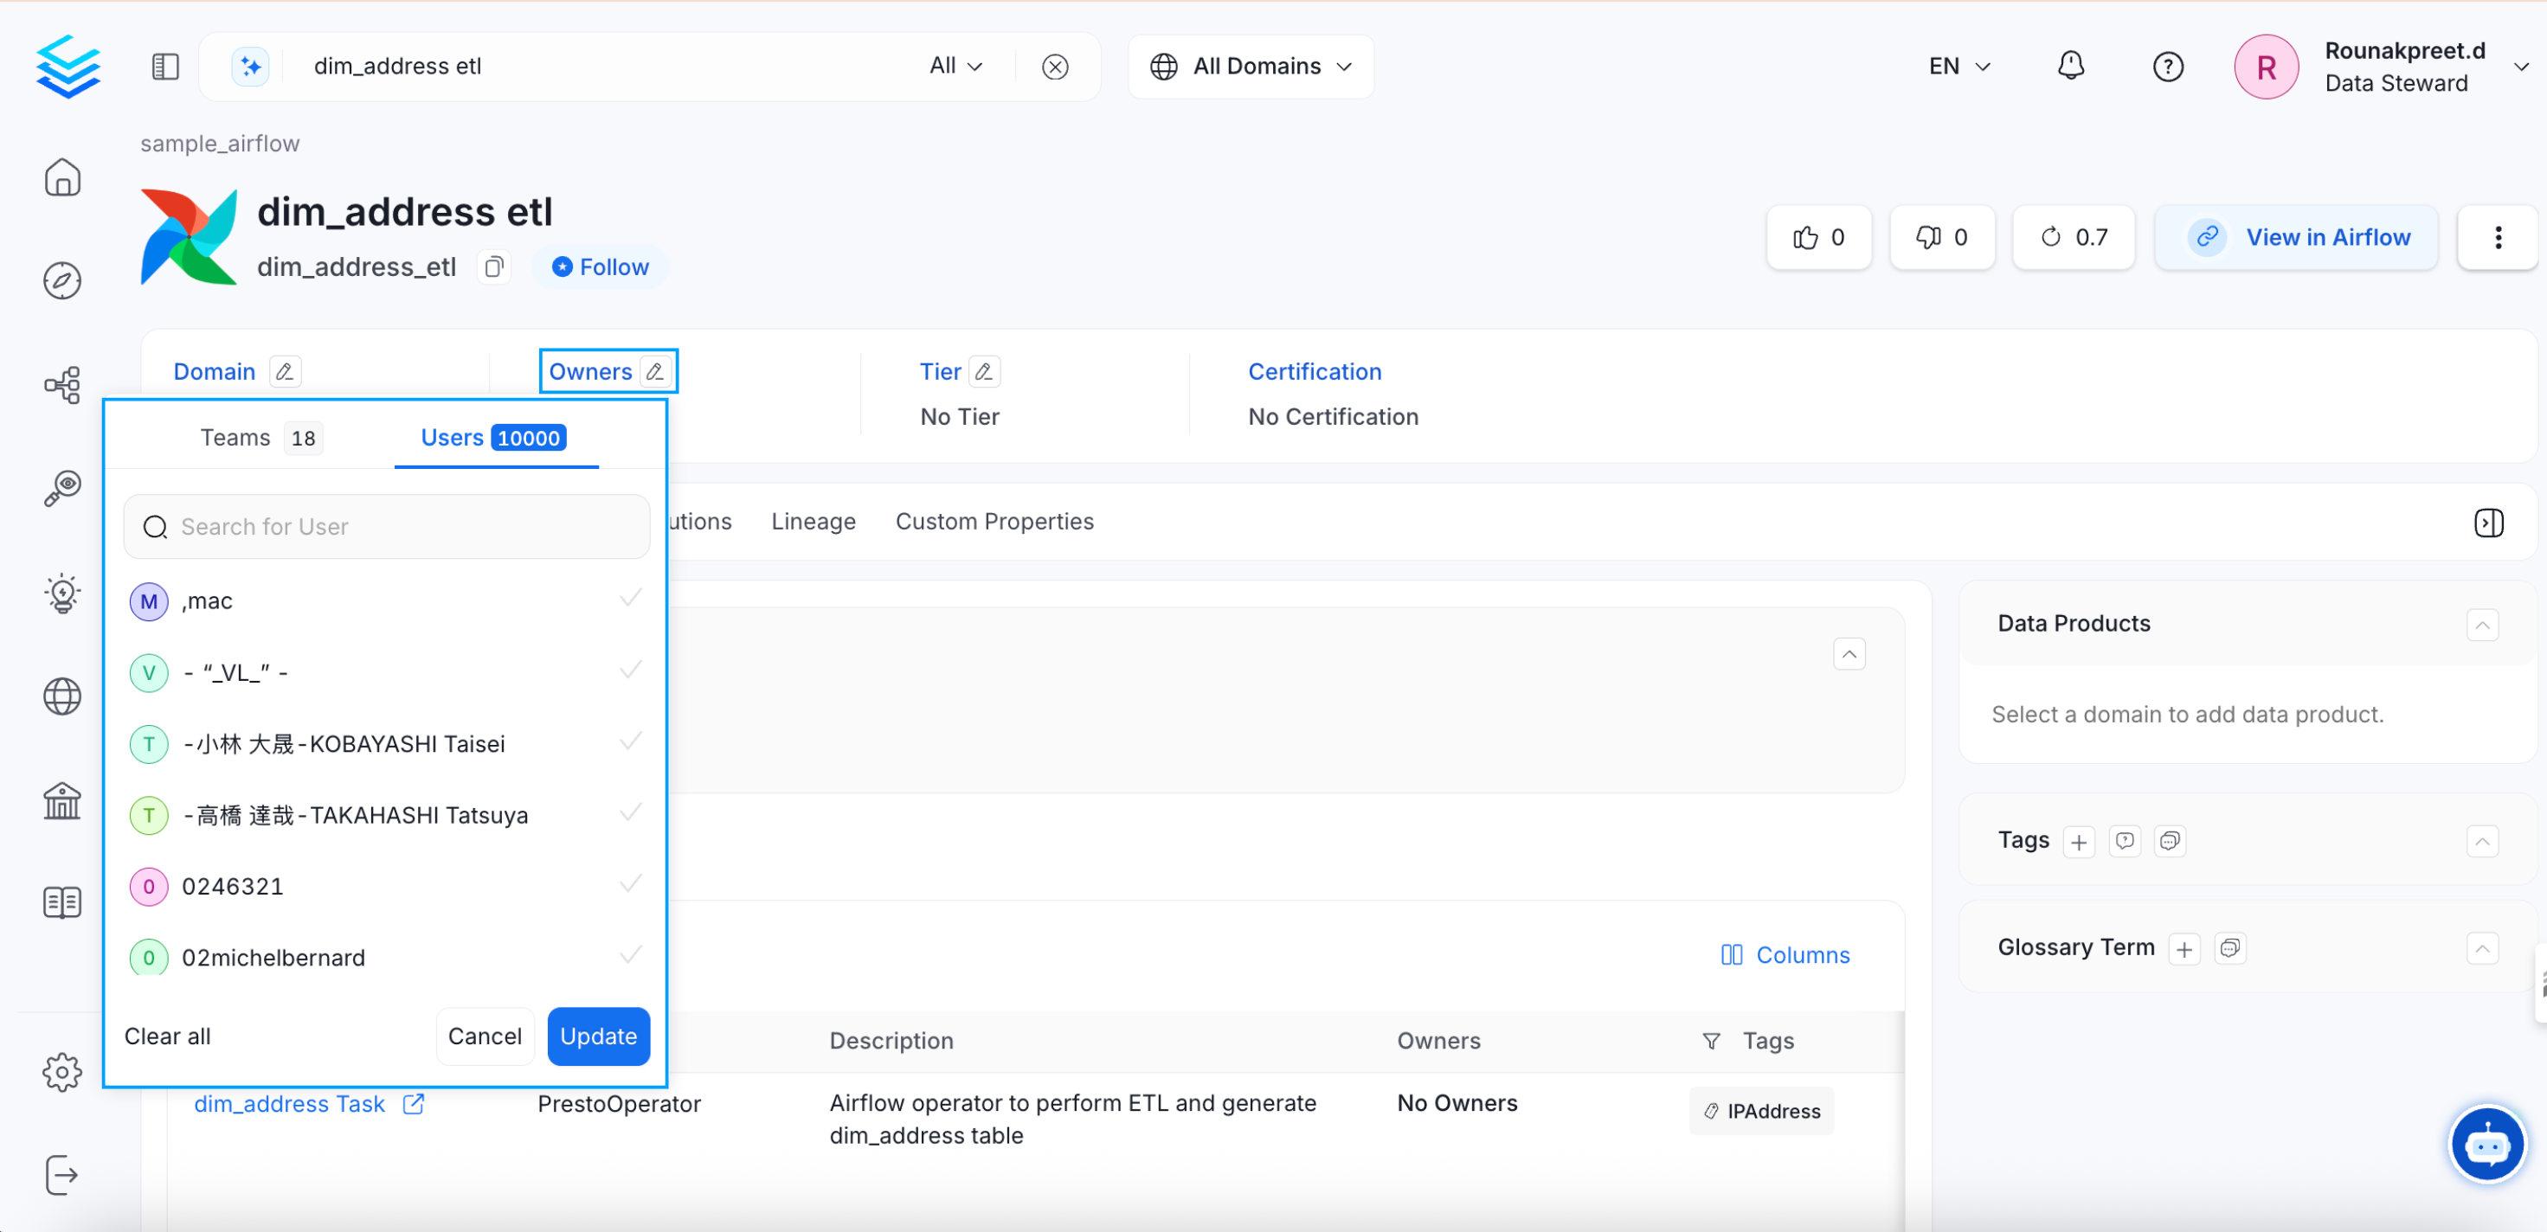This screenshot has height=1232, width=2547.
Task: Click the Update button to save owners
Action: point(598,1036)
